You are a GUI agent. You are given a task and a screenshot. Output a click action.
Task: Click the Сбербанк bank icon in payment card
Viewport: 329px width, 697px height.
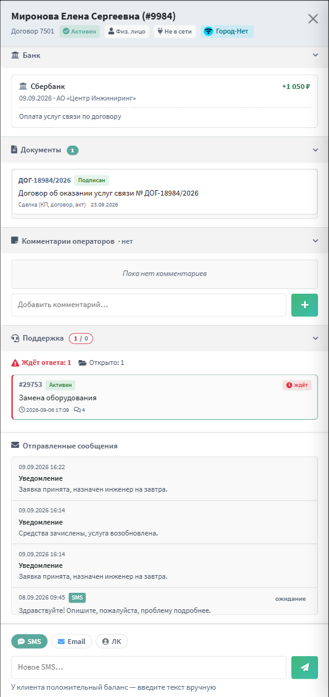pyautogui.click(x=23, y=87)
